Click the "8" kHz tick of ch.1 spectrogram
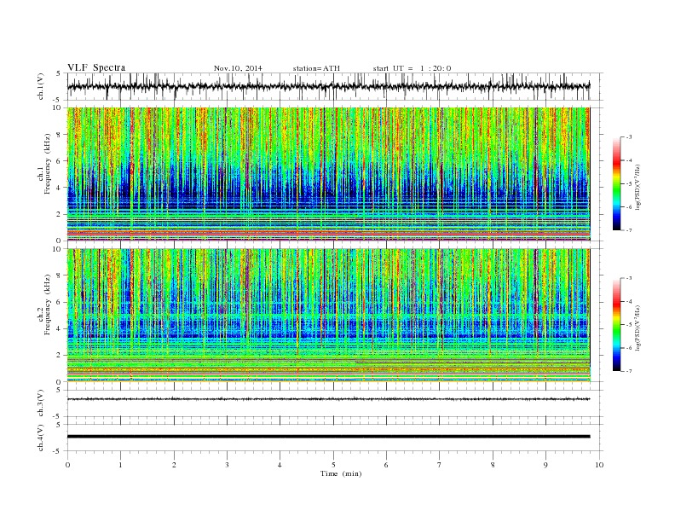Viewport: 675px width, 522px height. click(x=59, y=135)
